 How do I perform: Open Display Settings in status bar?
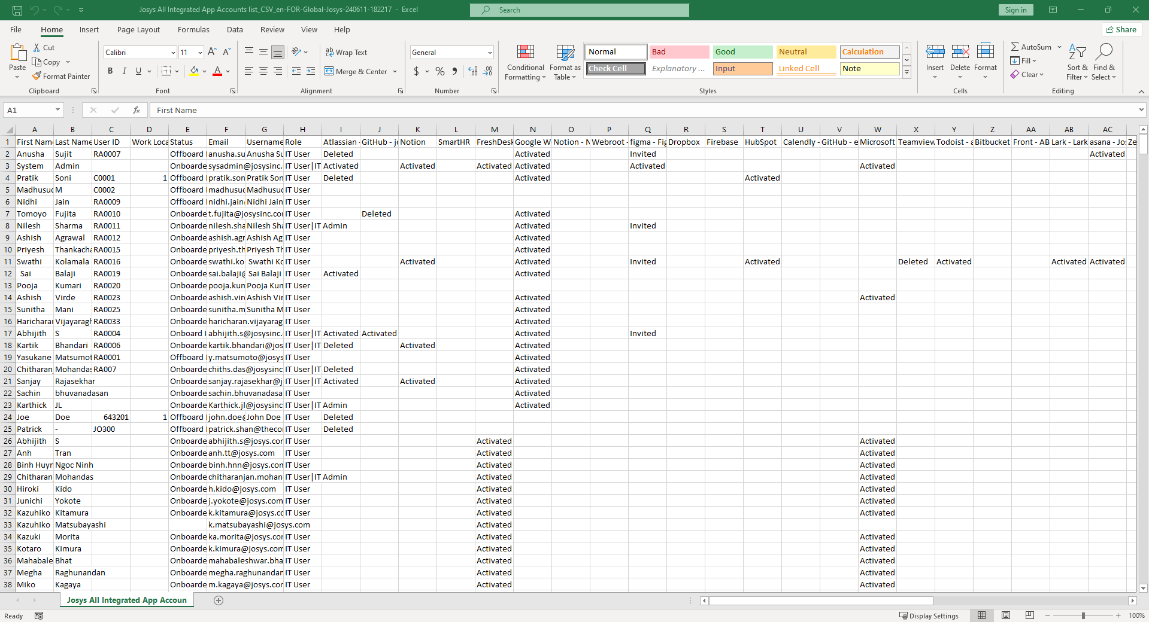point(929,615)
